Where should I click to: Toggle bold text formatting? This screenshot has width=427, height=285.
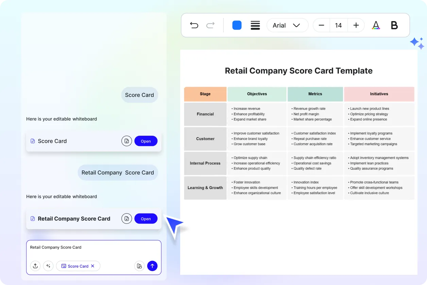pos(394,25)
